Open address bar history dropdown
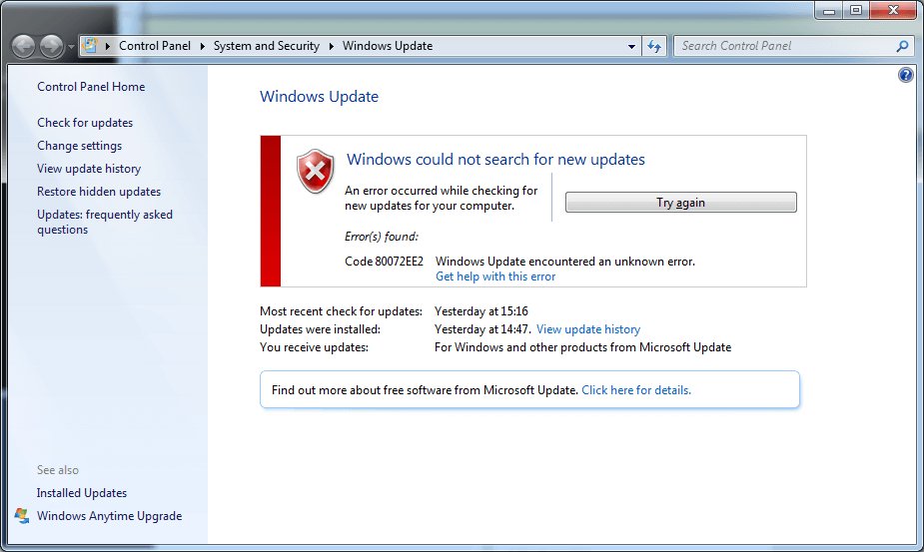Screen dimensions: 924x552 tap(631, 46)
